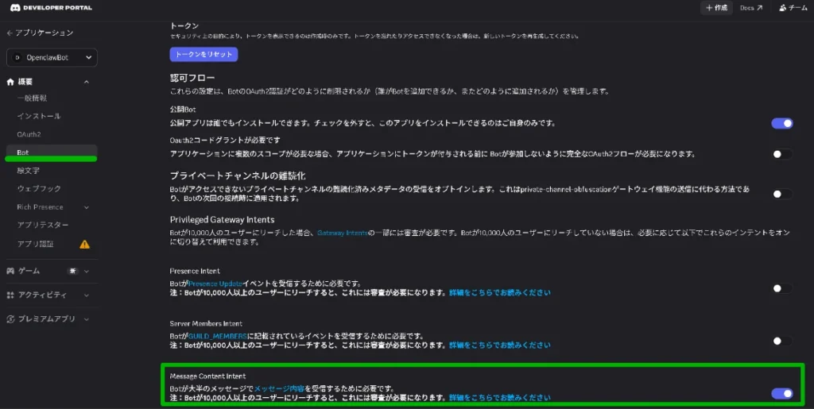Open ウェブフック page
The image size is (814, 409).
pyautogui.click(x=39, y=189)
